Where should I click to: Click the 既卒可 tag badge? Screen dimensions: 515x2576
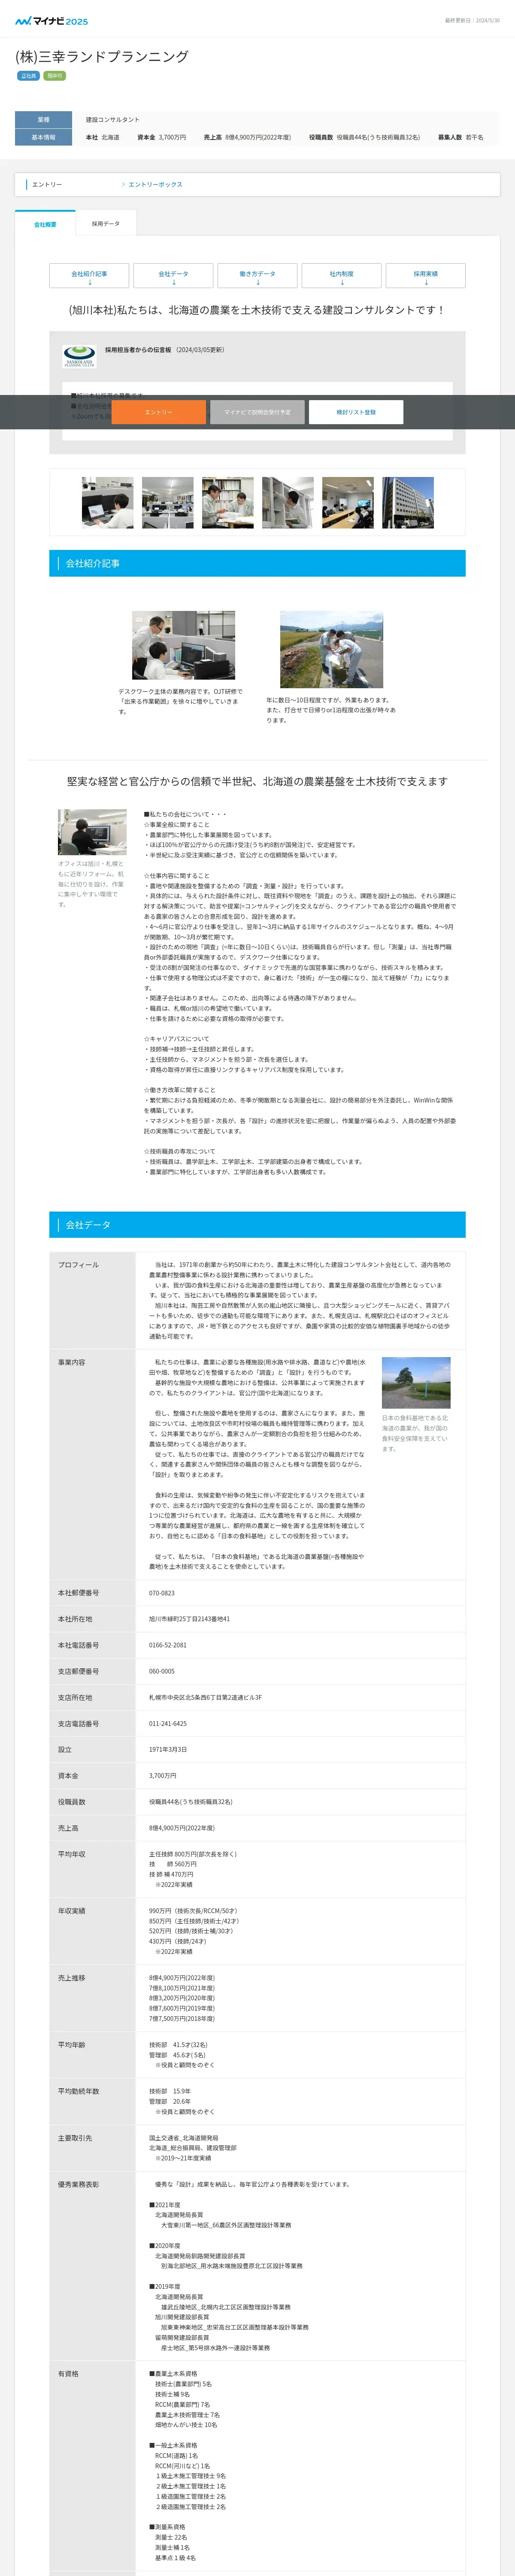pos(54,76)
